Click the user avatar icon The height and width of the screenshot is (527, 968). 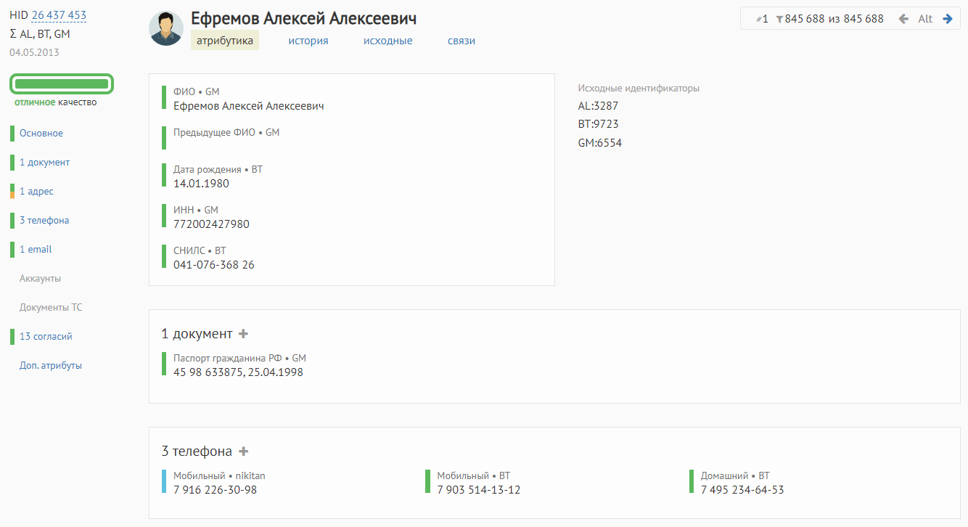(x=166, y=28)
